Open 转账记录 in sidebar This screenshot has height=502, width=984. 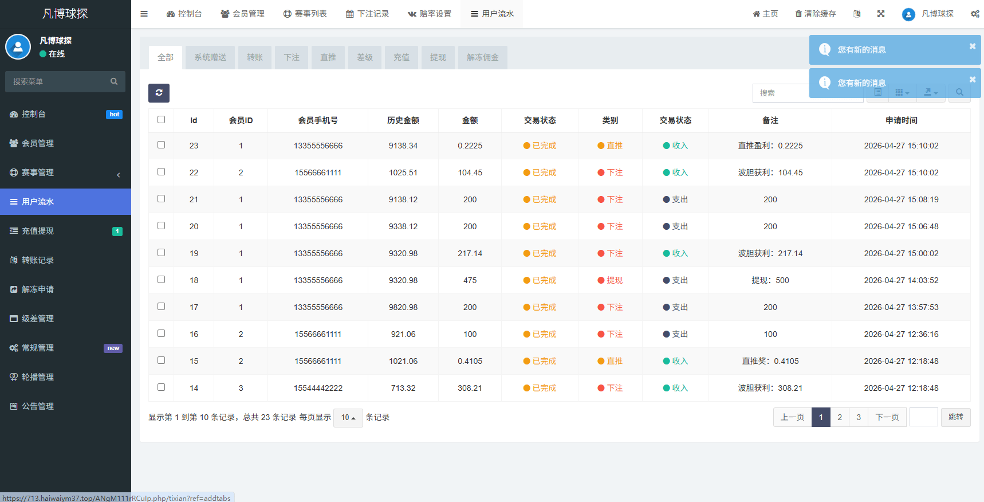coord(65,260)
